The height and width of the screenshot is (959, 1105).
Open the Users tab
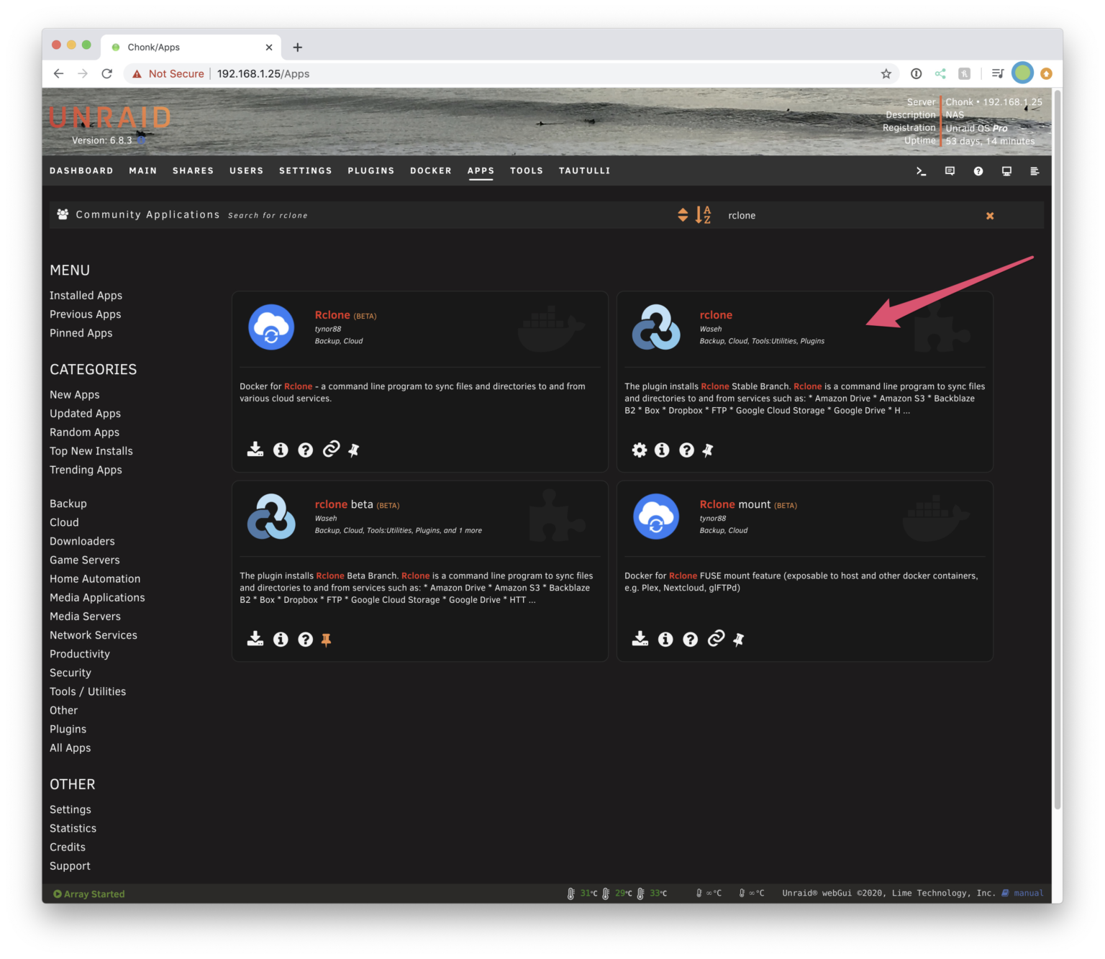pyautogui.click(x=246, y=171)
